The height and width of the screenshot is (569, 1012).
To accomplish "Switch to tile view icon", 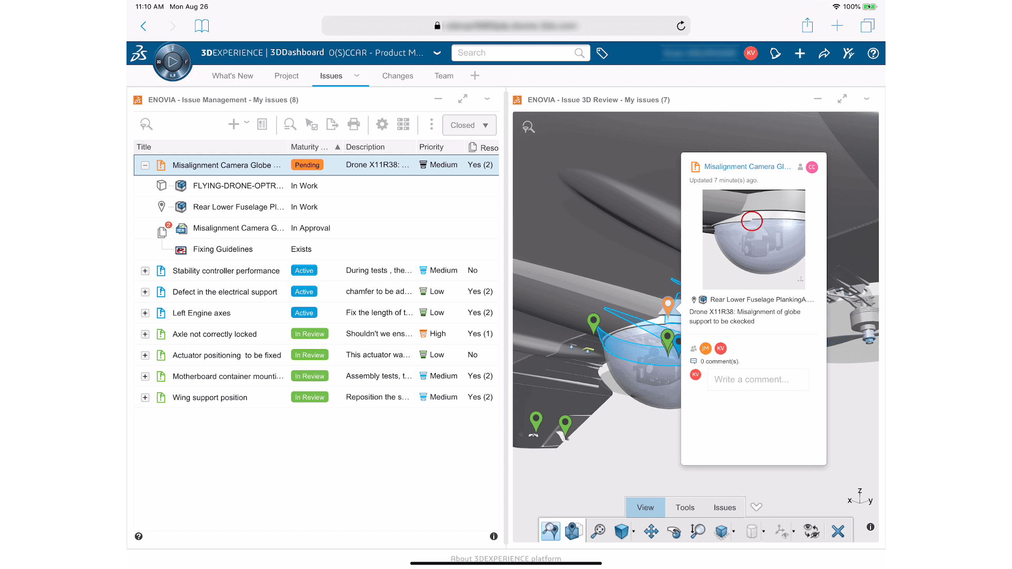I will tap(403, 124).
